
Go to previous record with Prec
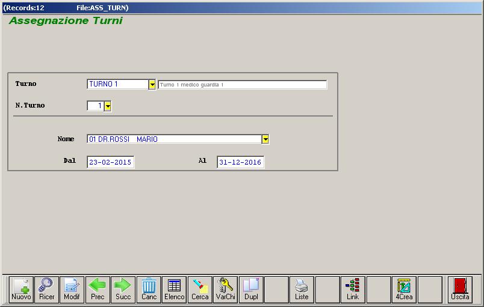click(98, 290)
